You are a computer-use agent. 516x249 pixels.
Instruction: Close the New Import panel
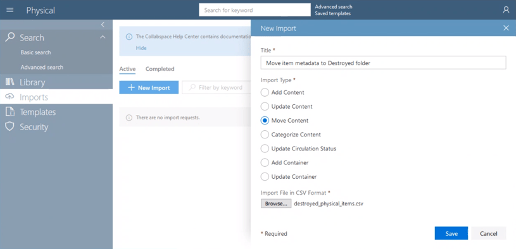point(506,28)
